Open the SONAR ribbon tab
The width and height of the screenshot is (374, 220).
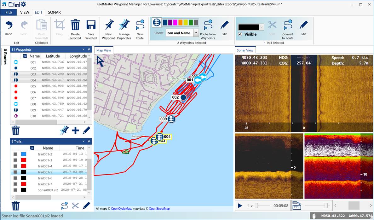point(54,12)
